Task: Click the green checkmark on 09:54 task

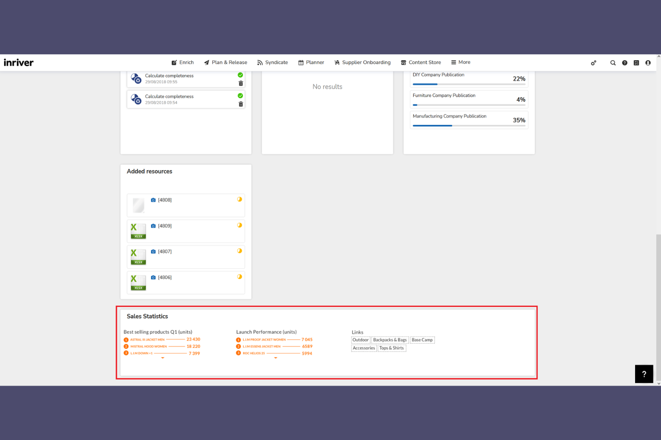Action: click(240, 95)
